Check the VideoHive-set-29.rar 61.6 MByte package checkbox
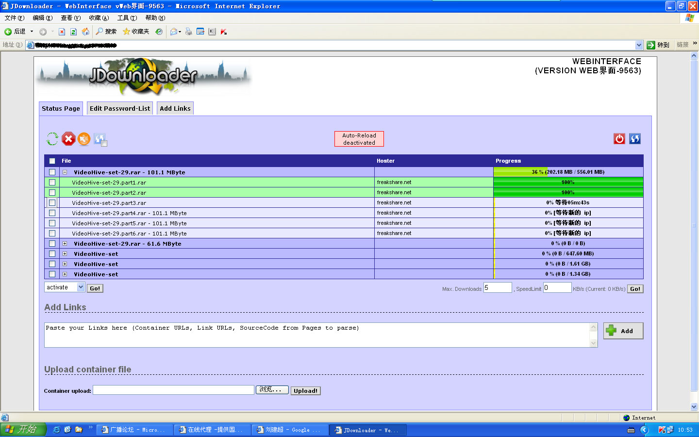This screenshot has height=437, width=699. (x=52, y=244)
